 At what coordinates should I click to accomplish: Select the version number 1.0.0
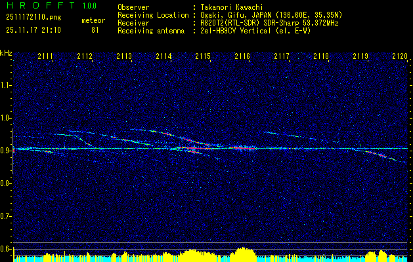pos(89,5)
